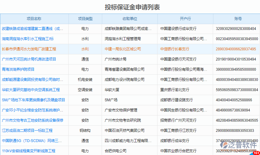The height and width of the screenshot is (155, 260).
Task: Select cell 青海省建设集团有限公司
Action: click(x=124, y=69)
